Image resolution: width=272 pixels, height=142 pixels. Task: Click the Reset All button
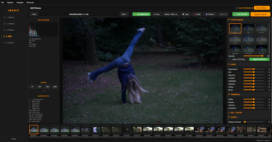pyautogui.click(x=223, y=14)
